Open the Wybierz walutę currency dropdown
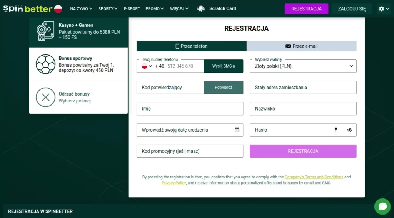This screenshot has height=218, width=394. click(x=303, y=66)
